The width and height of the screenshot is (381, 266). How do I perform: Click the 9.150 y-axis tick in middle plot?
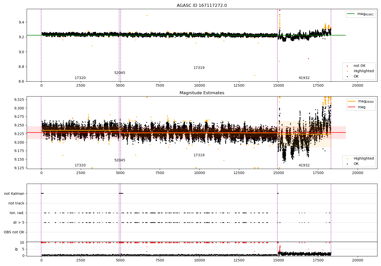click(19, 160)
